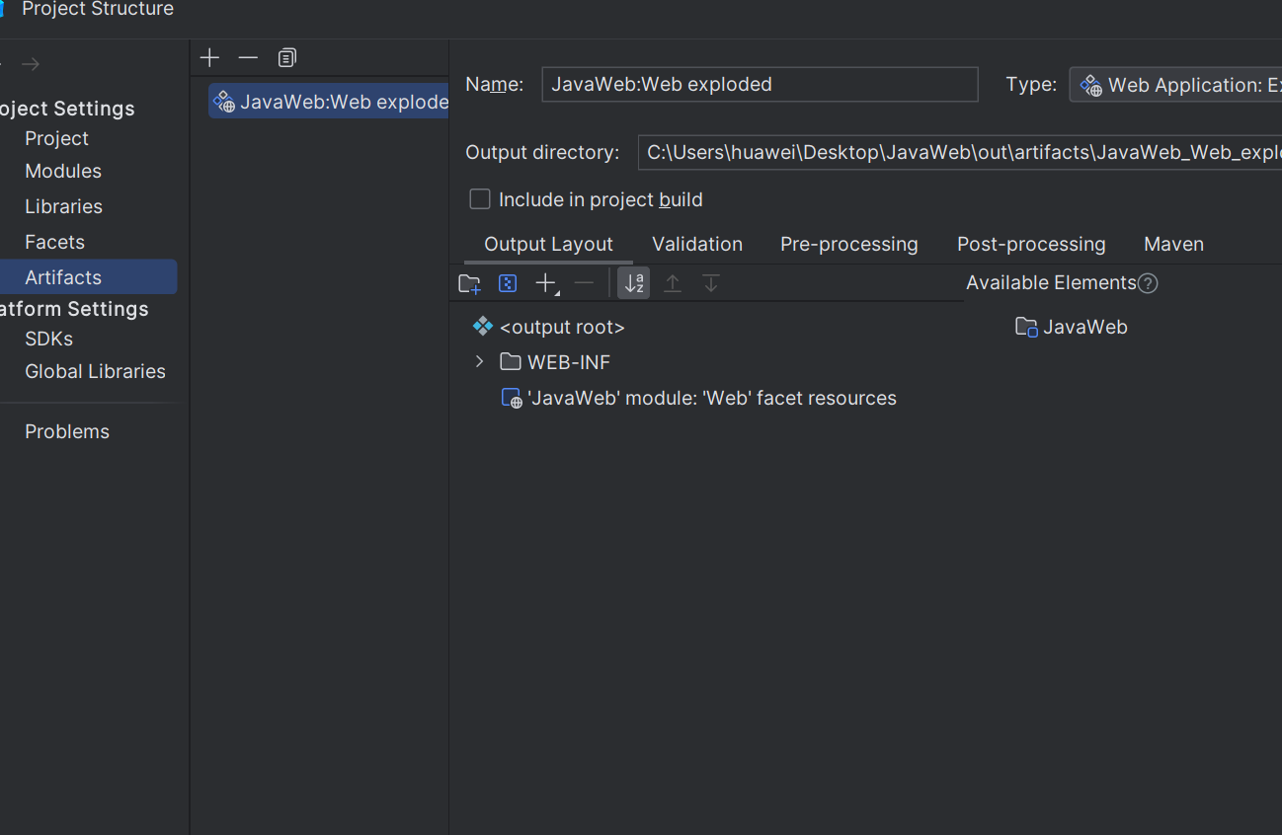
Task: Open the add copy of dropdown
Action: click(x=546, y=284)
